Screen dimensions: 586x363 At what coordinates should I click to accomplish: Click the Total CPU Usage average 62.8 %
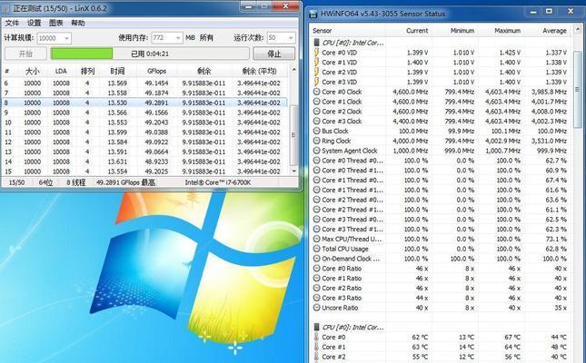(556, 249)
